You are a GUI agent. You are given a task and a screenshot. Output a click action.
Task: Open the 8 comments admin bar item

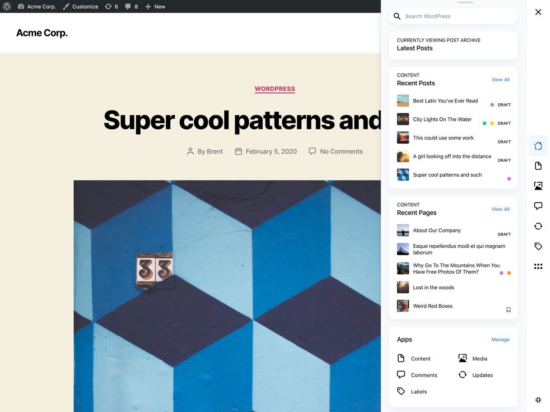(x=131, y=6)
